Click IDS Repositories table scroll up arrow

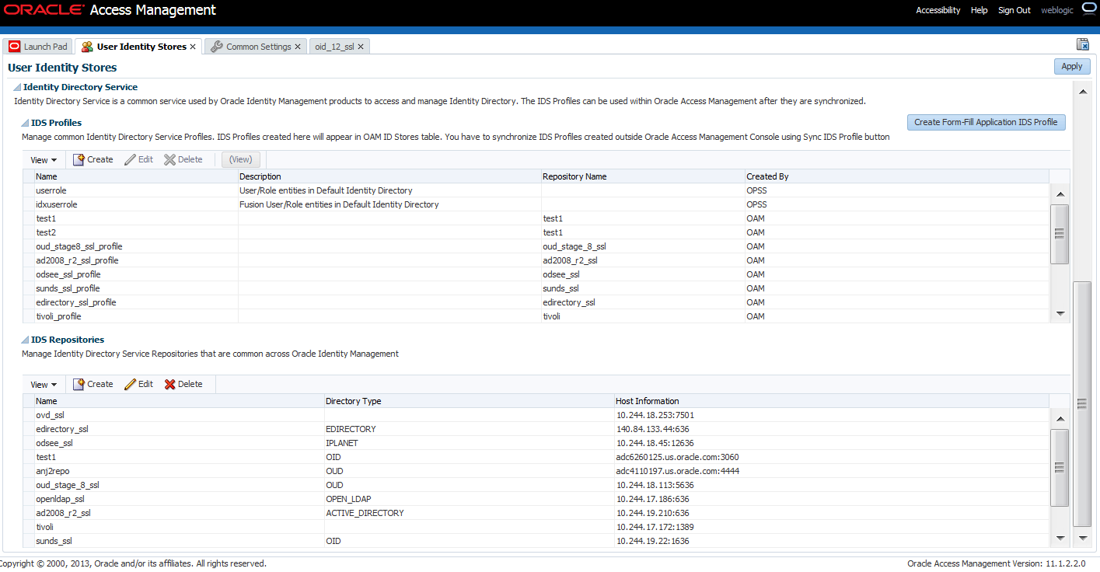(1060, 419)
